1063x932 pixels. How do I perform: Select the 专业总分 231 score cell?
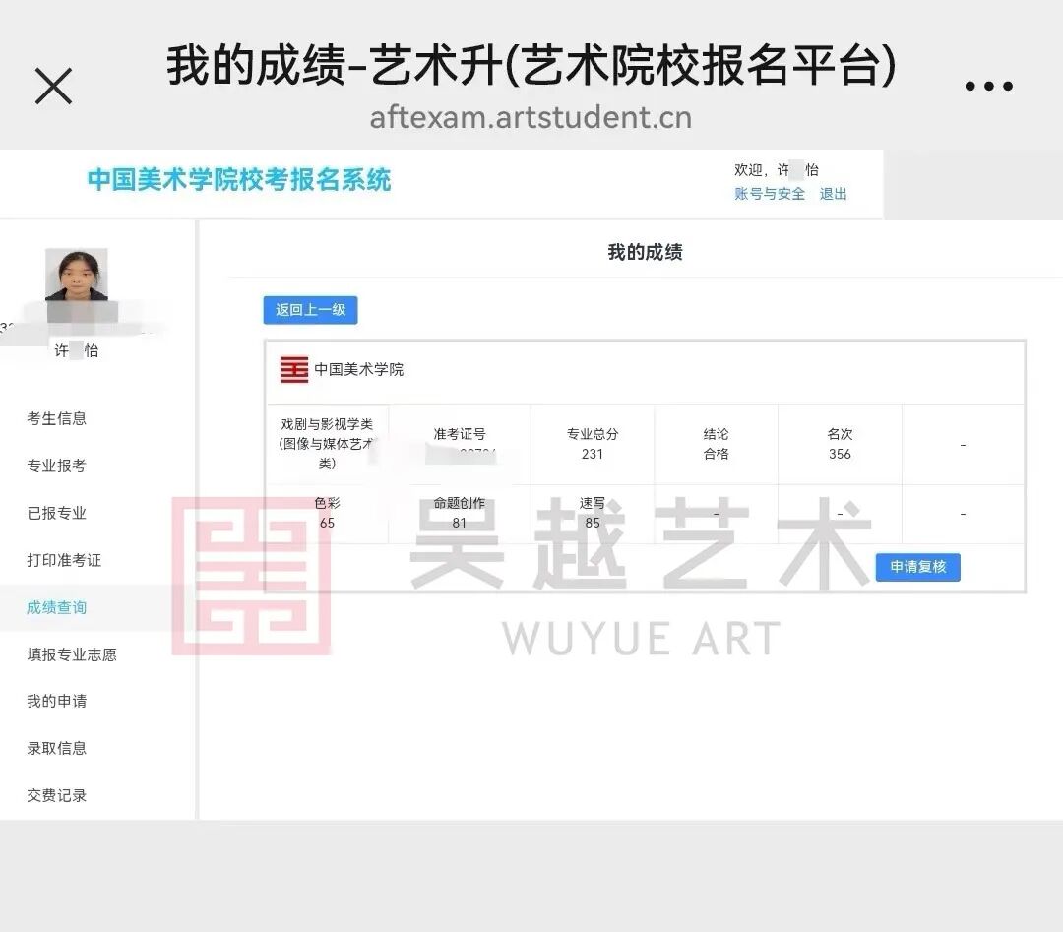[592, 444]
